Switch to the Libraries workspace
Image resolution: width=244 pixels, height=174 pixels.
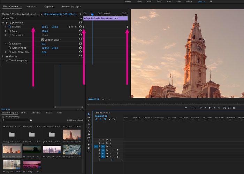[189, 1]
